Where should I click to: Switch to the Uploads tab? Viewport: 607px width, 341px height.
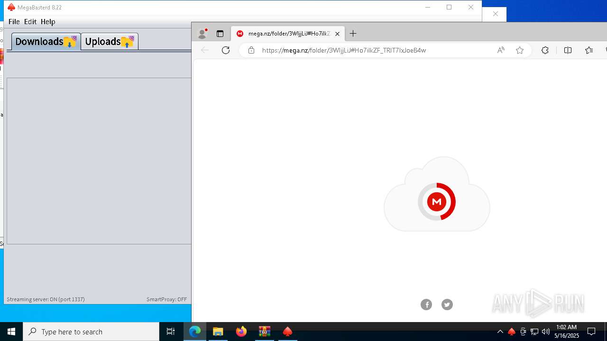[x=110, y=42]
